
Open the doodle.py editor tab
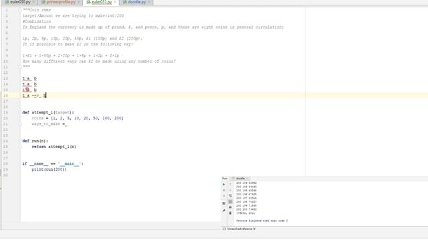pyautogui.click(x=136, y=2)
